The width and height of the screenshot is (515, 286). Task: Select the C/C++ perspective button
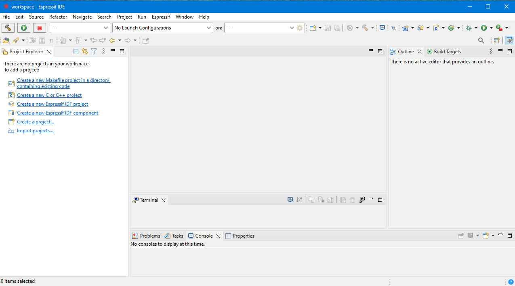[510, 40]
